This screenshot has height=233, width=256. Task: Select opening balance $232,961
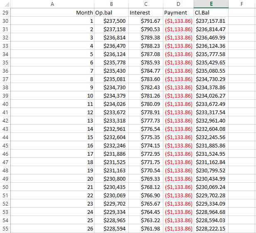pyautogui.click(x=111, y=129)
